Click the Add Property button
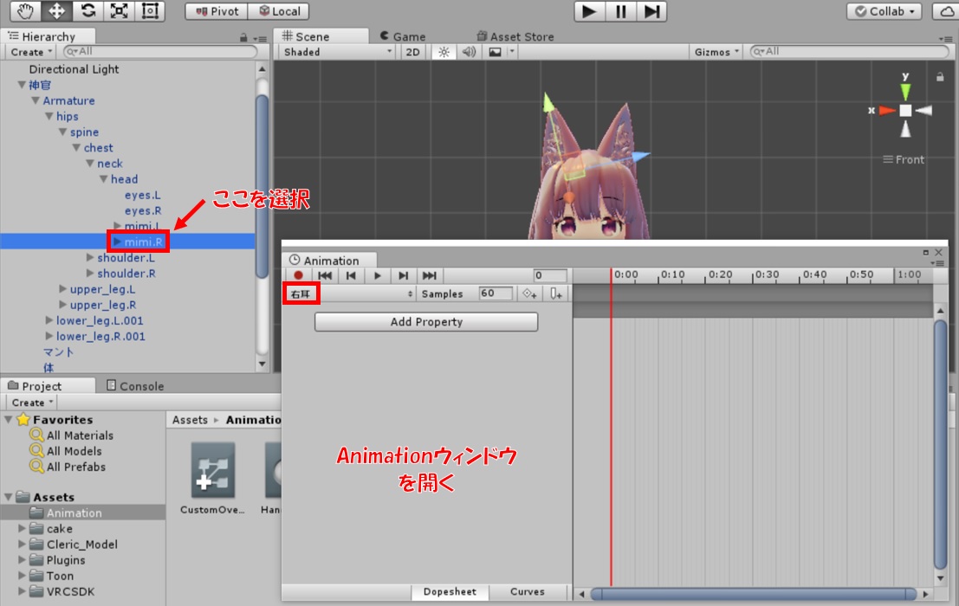Image resolution: width=959 pixels, height=606 pixels. pyautogui.click(x=426, y=322)
